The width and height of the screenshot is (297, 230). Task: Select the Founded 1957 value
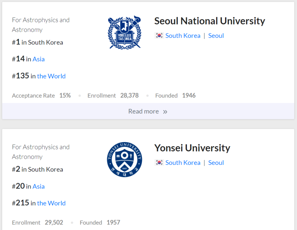click(113, 222)
